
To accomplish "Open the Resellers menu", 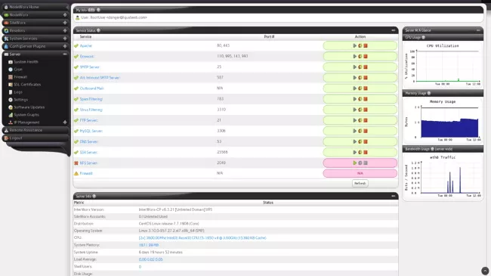I will [x=17, y=30].
